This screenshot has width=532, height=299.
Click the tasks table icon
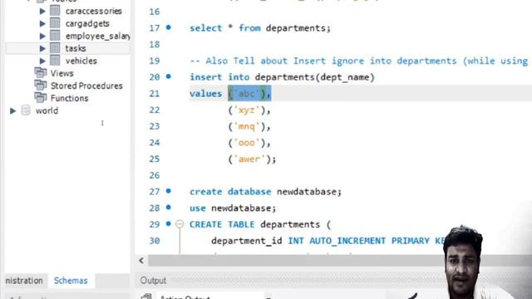pos(55,48)
